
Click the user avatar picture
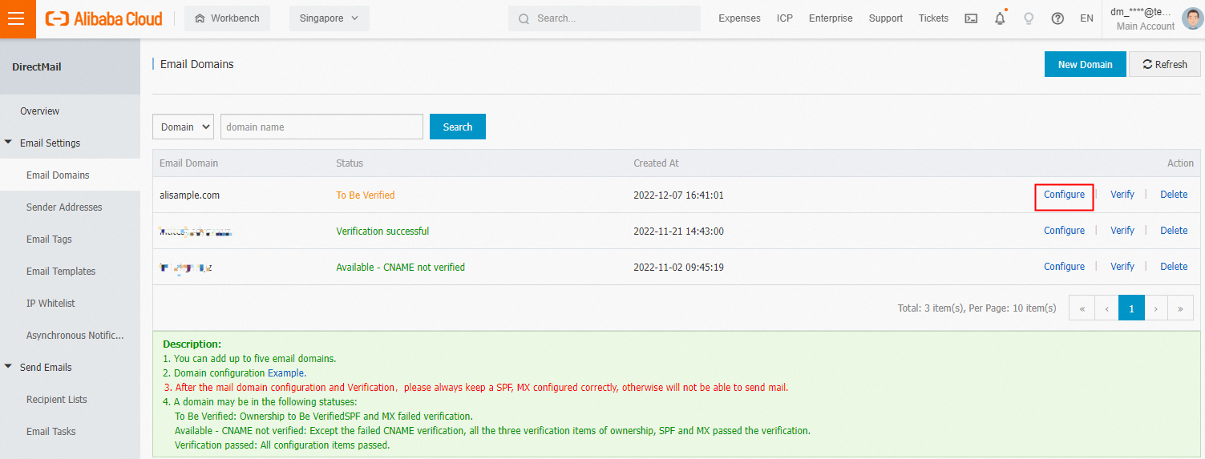pos(1192,18)
